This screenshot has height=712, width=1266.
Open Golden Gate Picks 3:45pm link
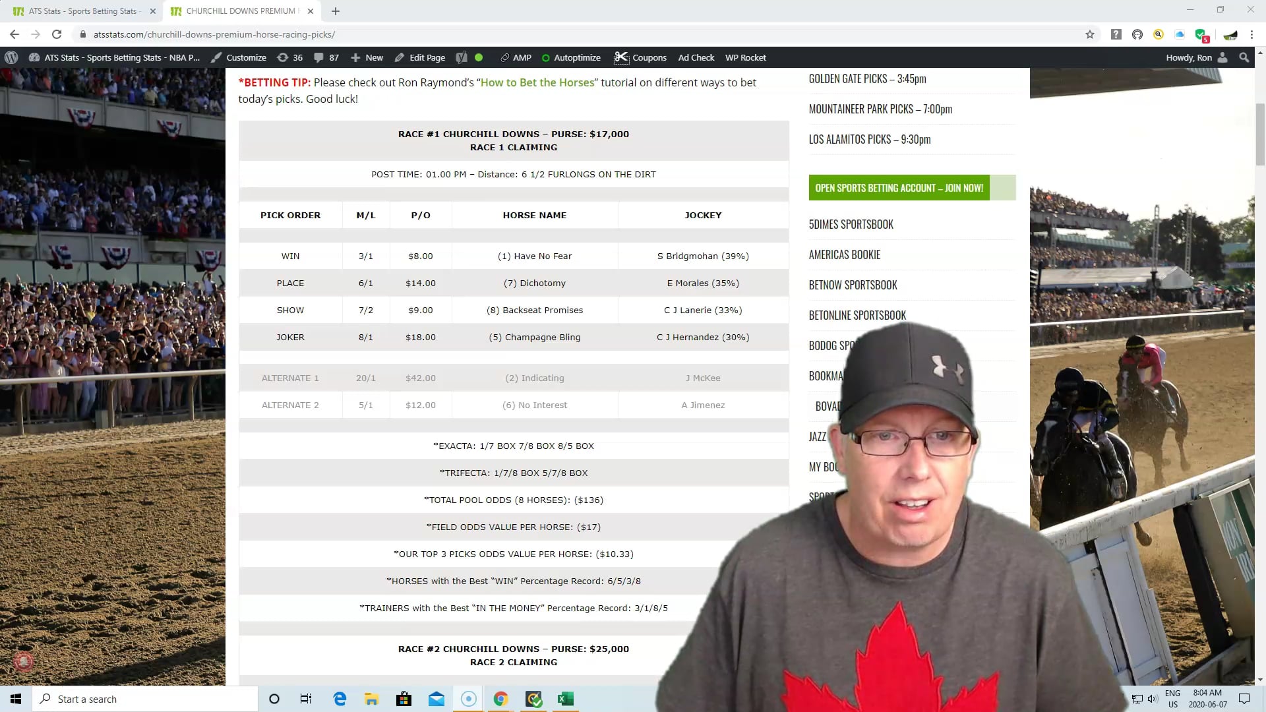[867, 78]
